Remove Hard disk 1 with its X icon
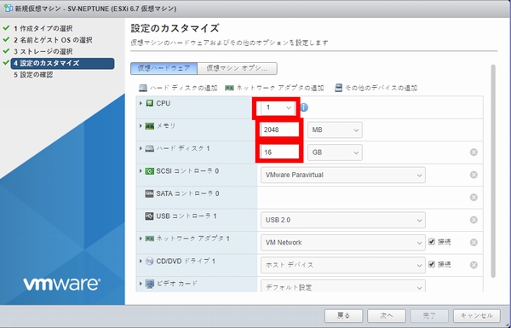Screen dimensions: 511x328 coord(474,152)
